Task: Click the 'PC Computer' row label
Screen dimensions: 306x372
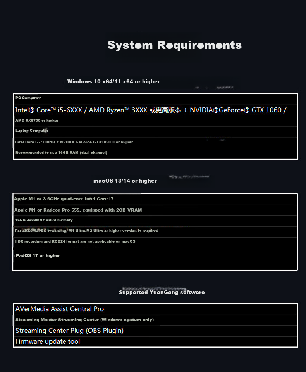Action: pos(28,98)
